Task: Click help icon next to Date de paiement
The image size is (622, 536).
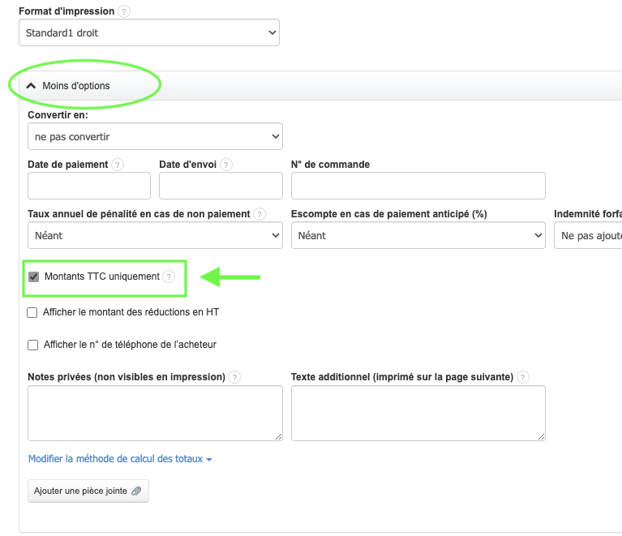Action: point(118,165)
